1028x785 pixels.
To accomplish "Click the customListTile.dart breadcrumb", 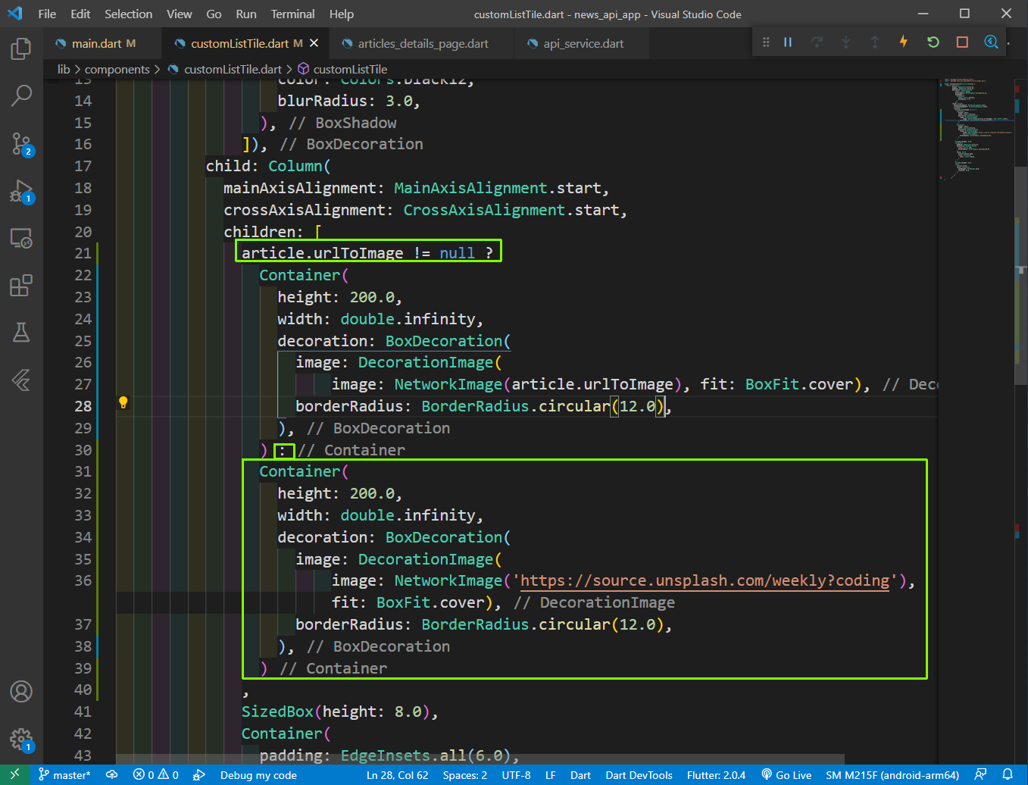I will point(225,69).
